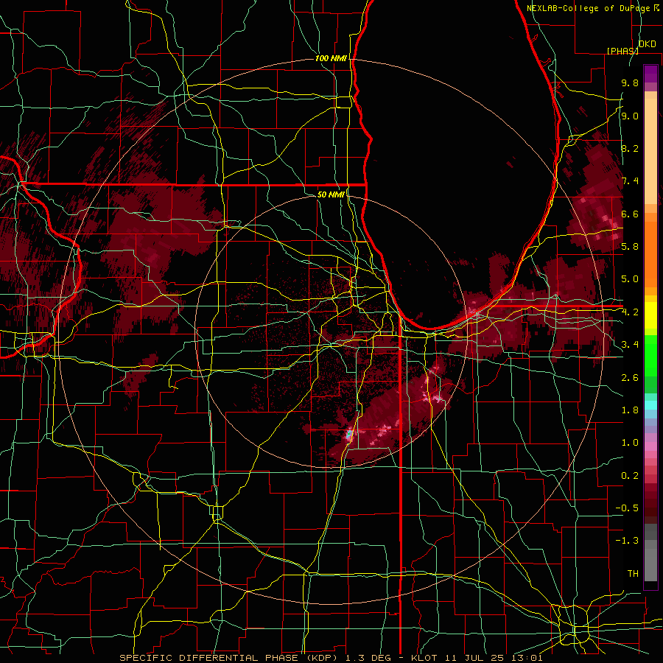Click the 4.2 scale value
Screen dimensions: 663x663
(630, 312)
